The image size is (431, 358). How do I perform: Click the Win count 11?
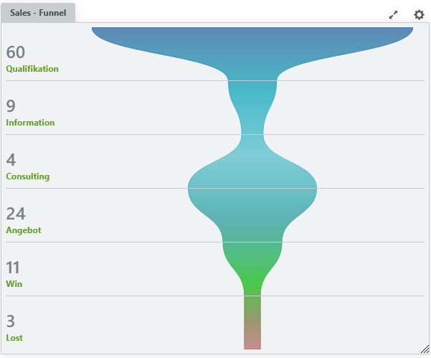tap(14, 268)
